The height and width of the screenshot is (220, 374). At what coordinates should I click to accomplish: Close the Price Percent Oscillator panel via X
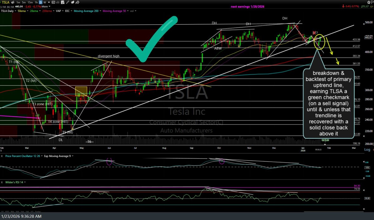(2, 156)
